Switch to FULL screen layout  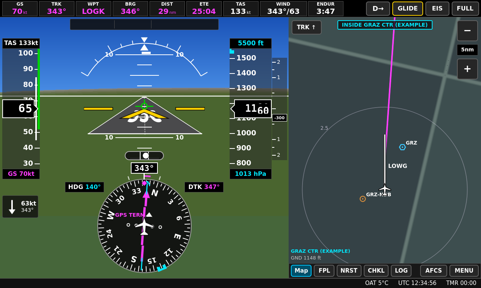[465, 9]
